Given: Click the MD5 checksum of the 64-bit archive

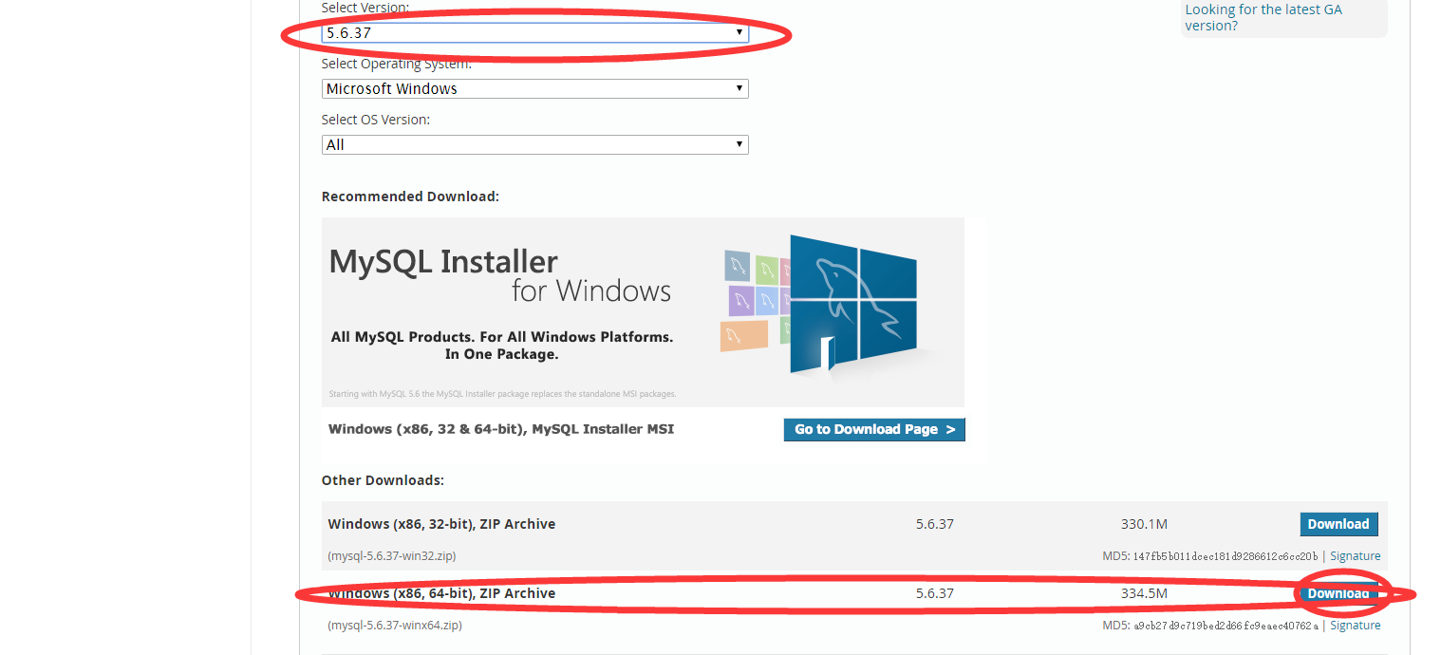Looking at the screenshot, I should coord(1226,626).
